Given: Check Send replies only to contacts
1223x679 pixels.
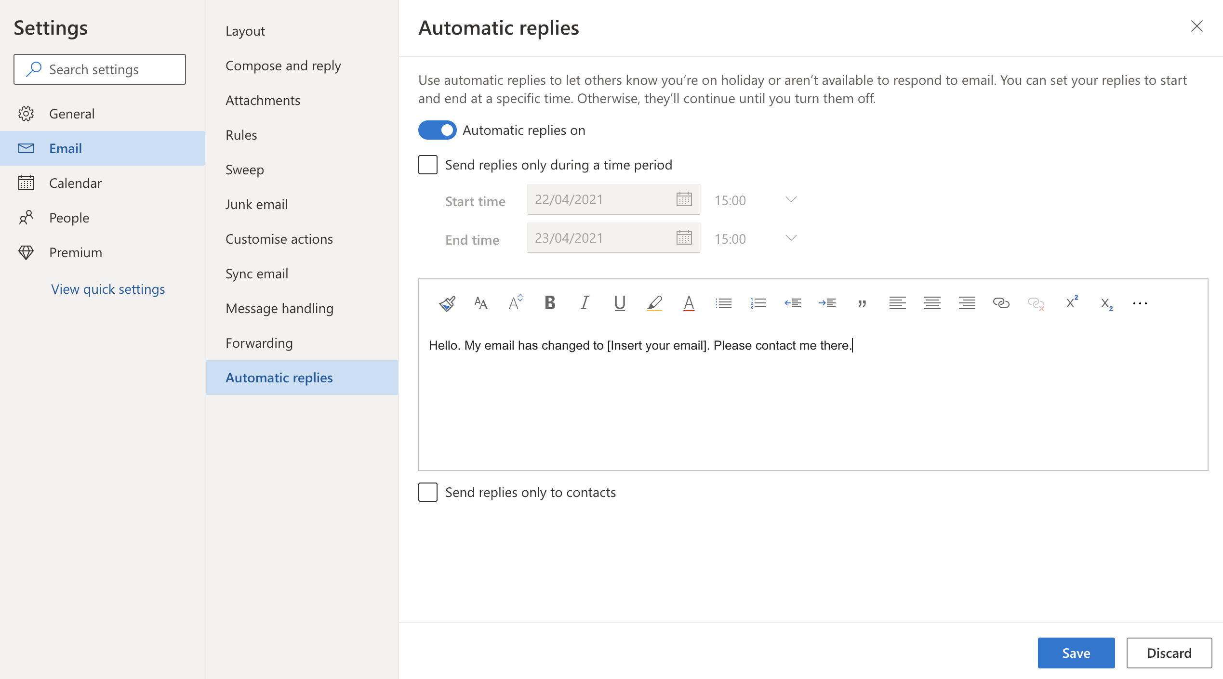Looking at the screenshot, I should (428, 492).
